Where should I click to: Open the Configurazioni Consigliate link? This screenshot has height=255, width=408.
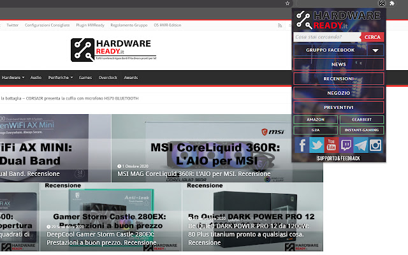click(x=47, y=25)
